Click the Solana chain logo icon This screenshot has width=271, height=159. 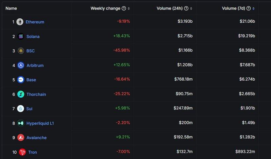point(21,36)
